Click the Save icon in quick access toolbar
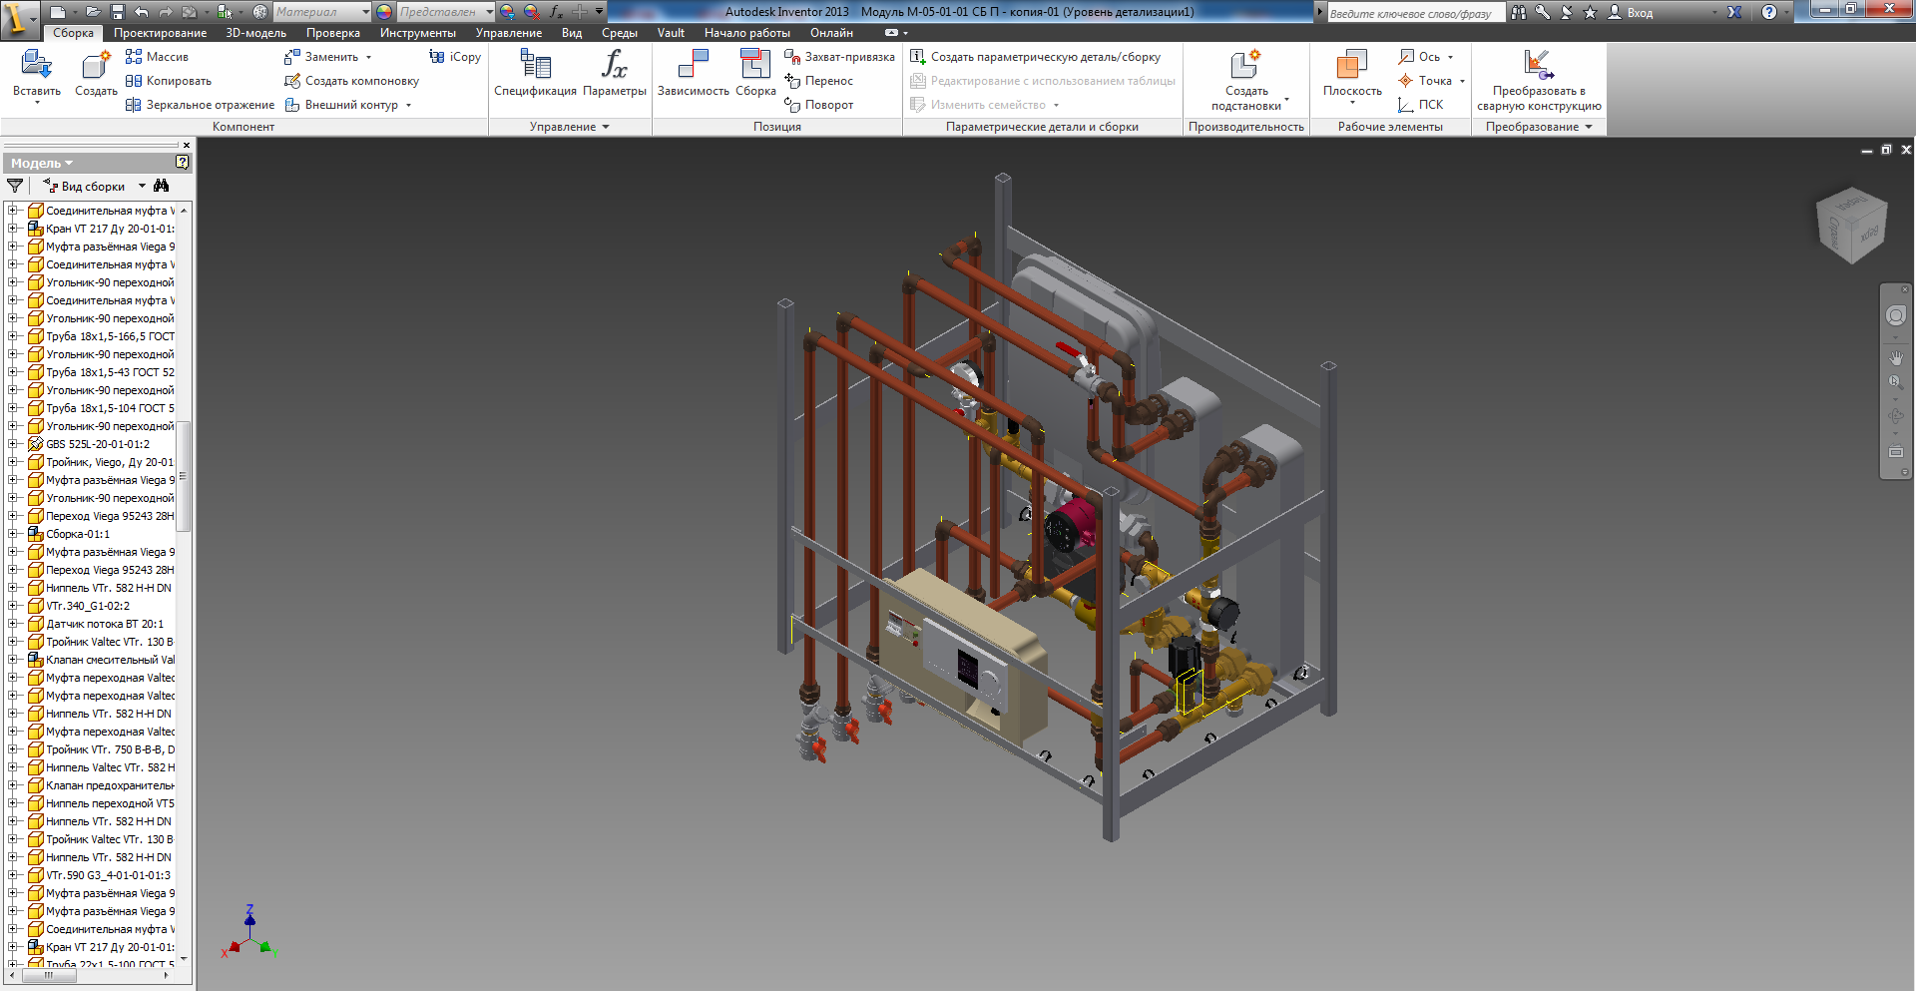 (x=117, y=12)
